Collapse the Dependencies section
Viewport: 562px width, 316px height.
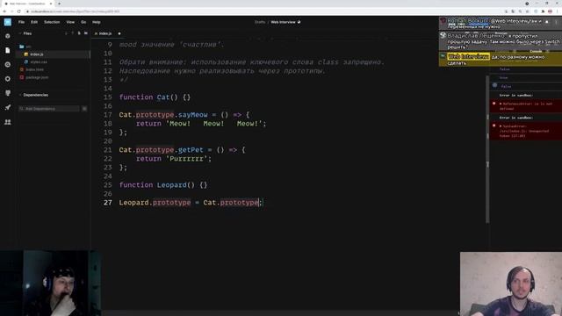click(33, 95)
